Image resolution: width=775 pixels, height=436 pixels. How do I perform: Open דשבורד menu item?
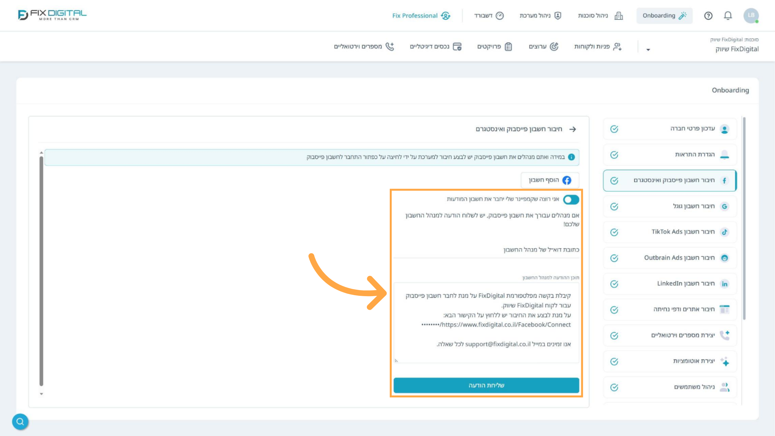[489, 16]
